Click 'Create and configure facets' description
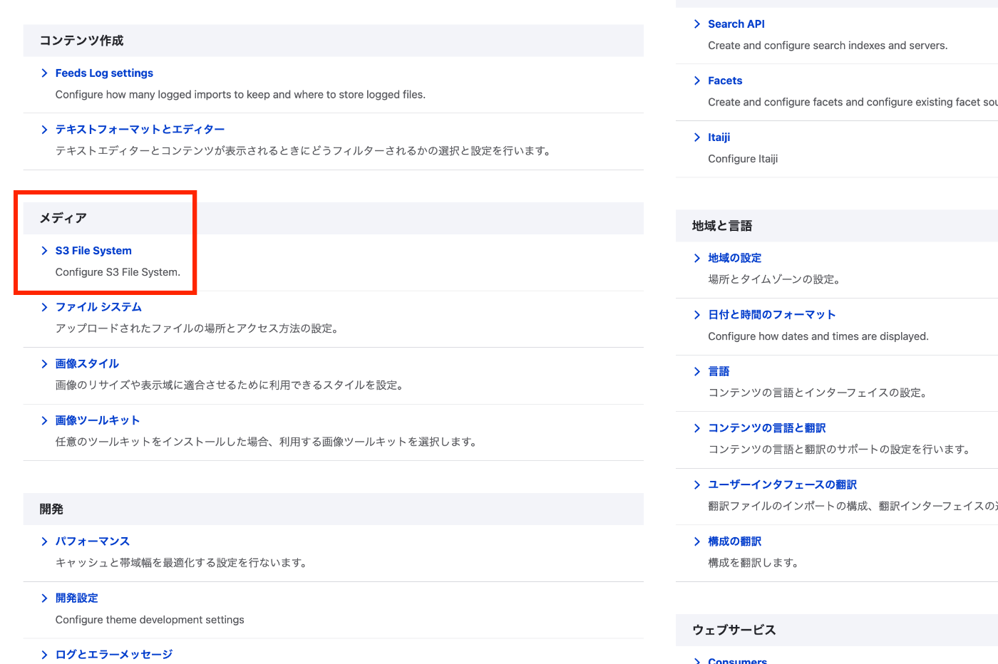Image resolution: width=998 pixels, height=664 pixels. tap(853, 102)
